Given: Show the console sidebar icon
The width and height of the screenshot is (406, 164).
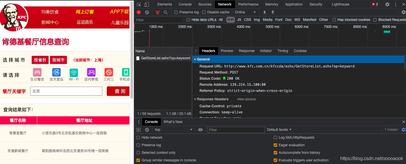Looking at the screenshot, I should (139, 130).
